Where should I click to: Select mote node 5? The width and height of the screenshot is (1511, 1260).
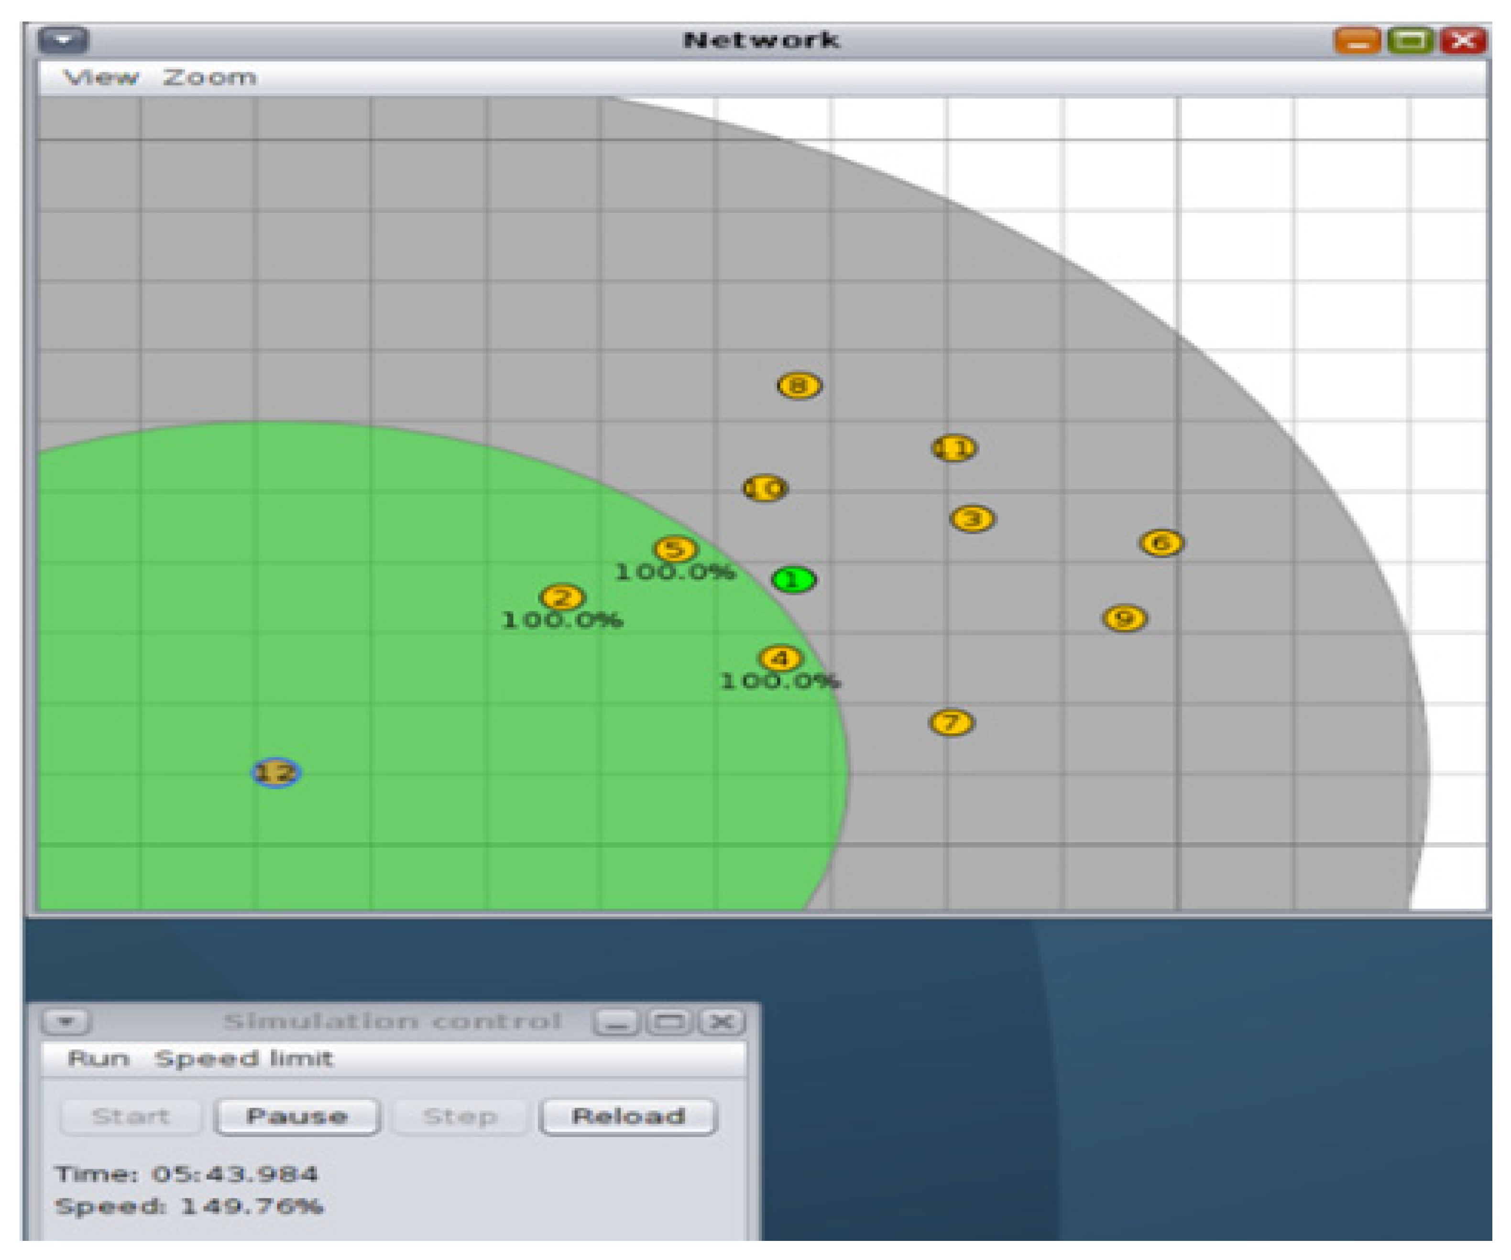[x=675, y=549]
